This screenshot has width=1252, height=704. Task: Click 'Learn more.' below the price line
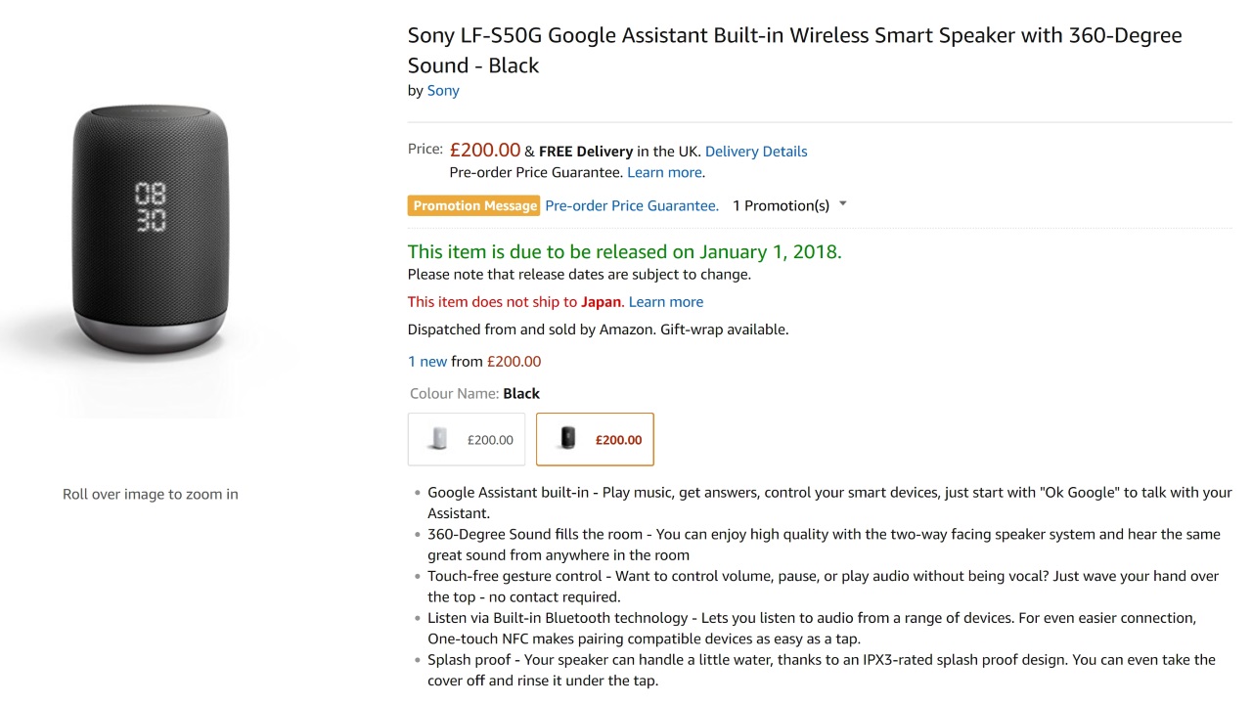[666, 173]
